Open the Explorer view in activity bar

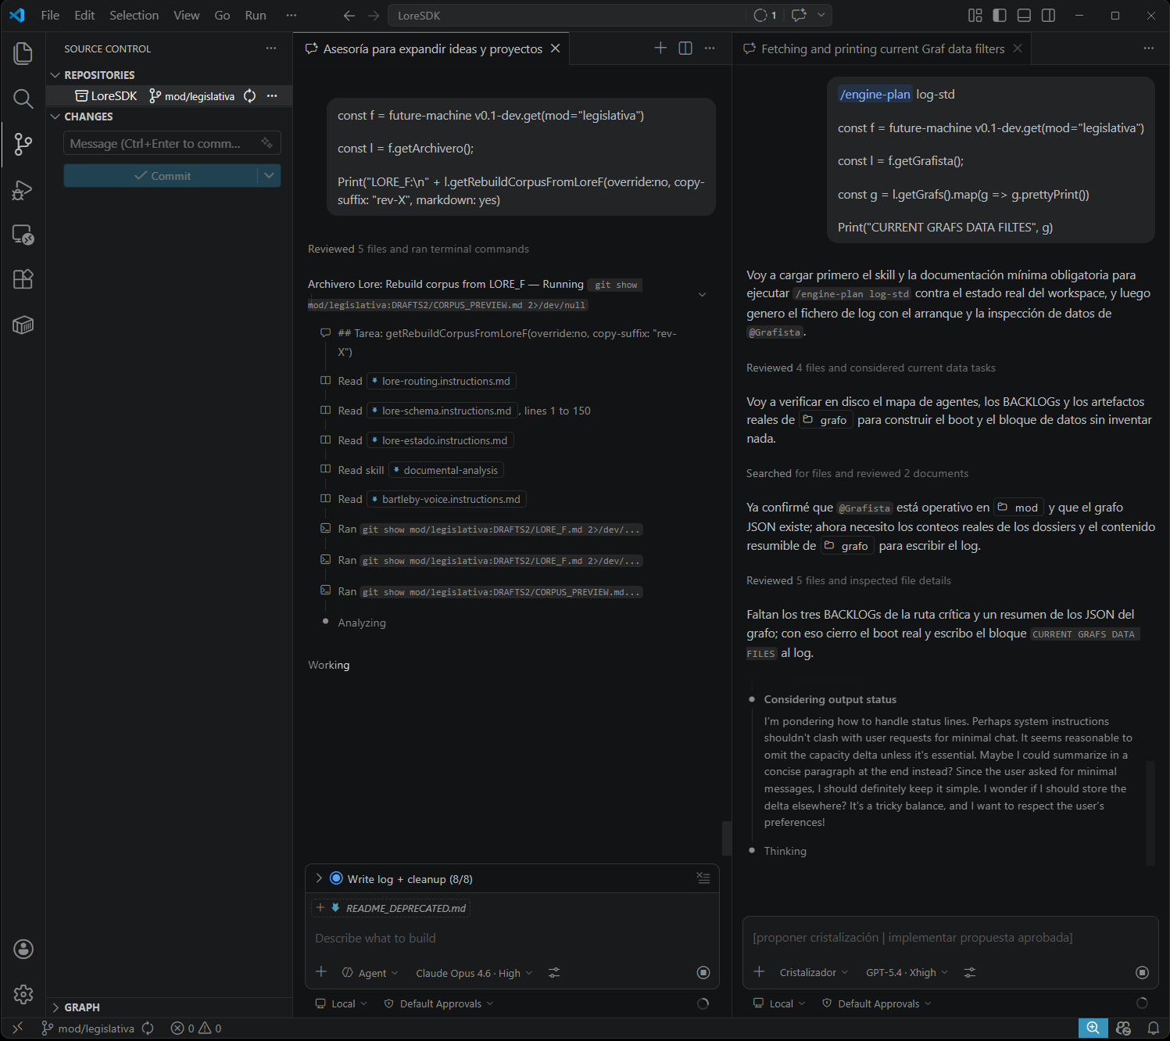[x=23, y=53]
